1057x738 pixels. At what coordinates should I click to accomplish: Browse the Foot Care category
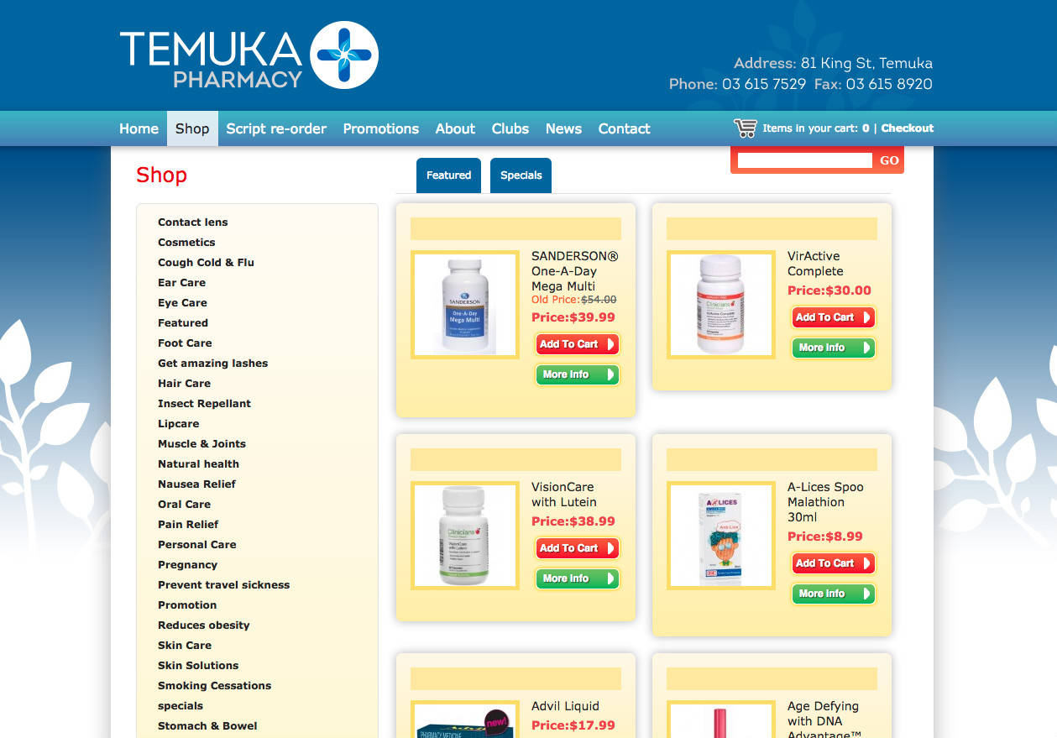(x=185, y=343)
